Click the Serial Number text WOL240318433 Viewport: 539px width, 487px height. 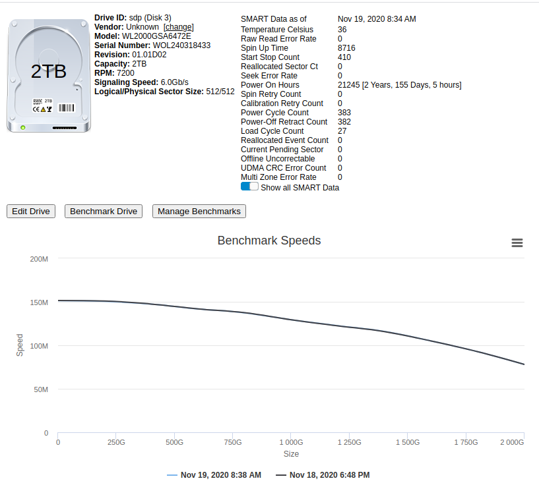[x=181, y=45]
